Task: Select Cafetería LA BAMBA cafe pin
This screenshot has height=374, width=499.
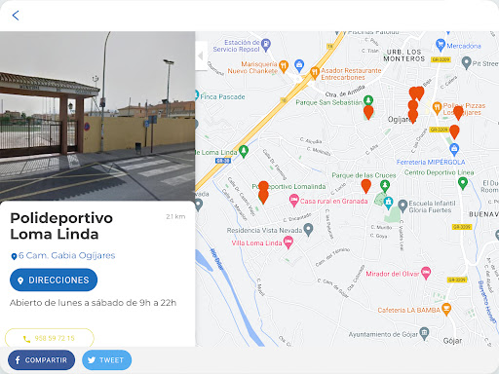Action: click(446, 309)
